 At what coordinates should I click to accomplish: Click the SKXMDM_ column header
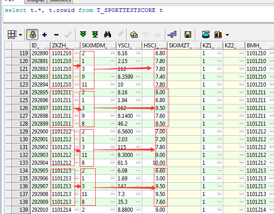coord(98,46)
